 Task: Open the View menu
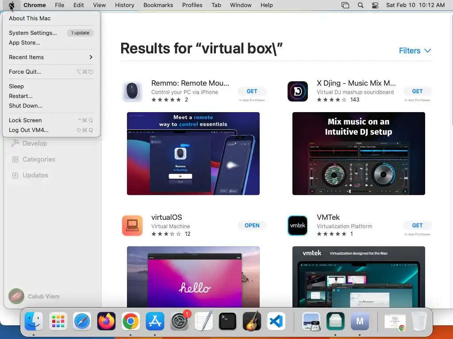pos(100,5)
